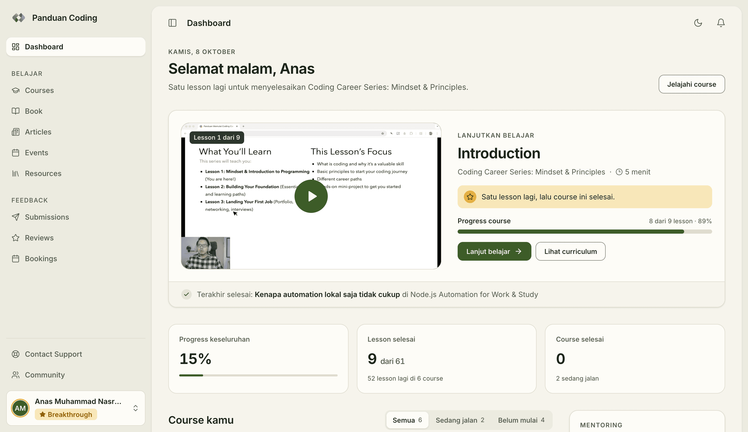Screen dimensions: 748x432
Task: View Submissions under Feedback
Action: click(76, 217)
